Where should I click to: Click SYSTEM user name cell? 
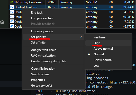point(92,2)
